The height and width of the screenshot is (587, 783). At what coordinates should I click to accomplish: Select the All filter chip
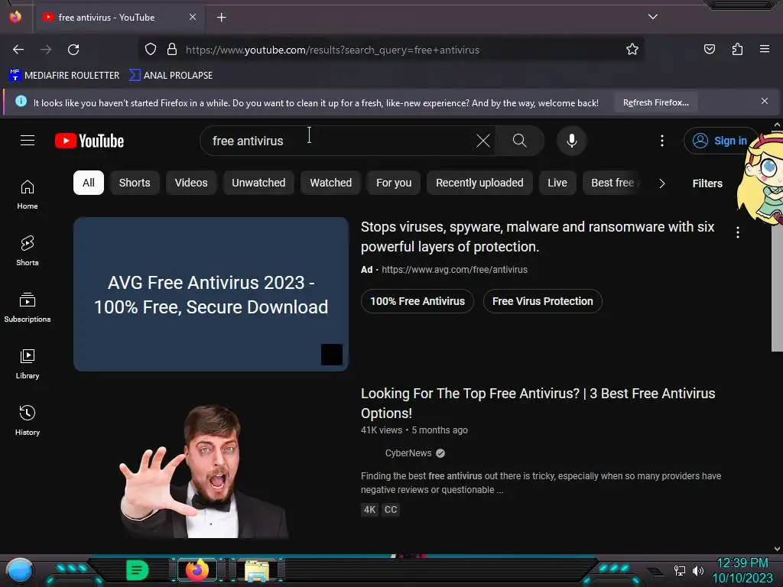pos(89,183)
